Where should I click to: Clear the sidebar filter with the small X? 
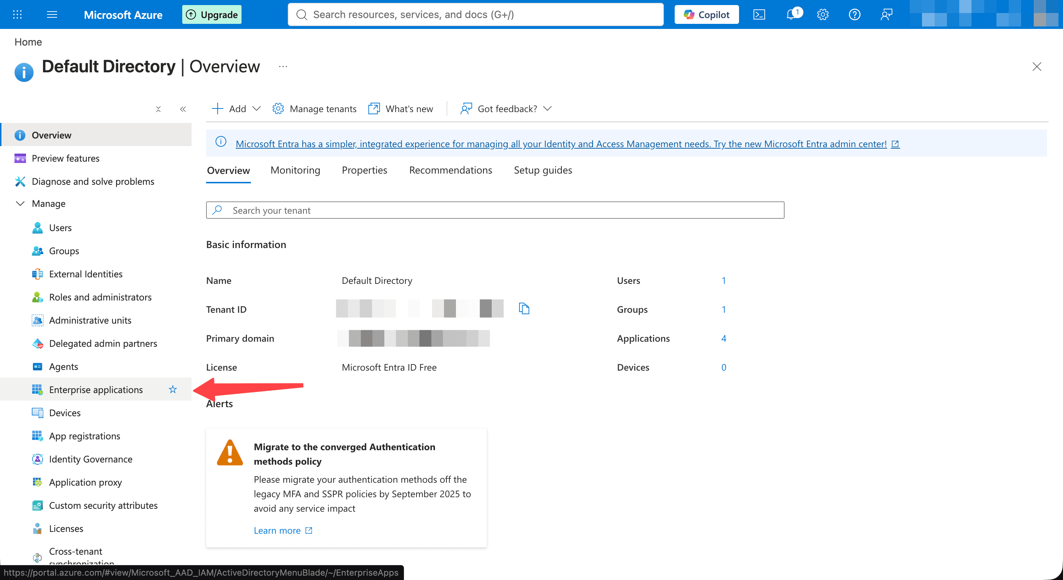[158, 109]
